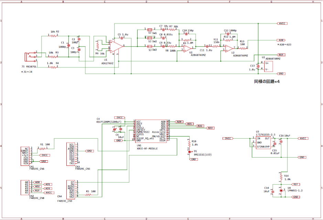Click the R6 39k gain resistor symbol
The height and width of the screenshot is (220, 323).
coord(98,46)
